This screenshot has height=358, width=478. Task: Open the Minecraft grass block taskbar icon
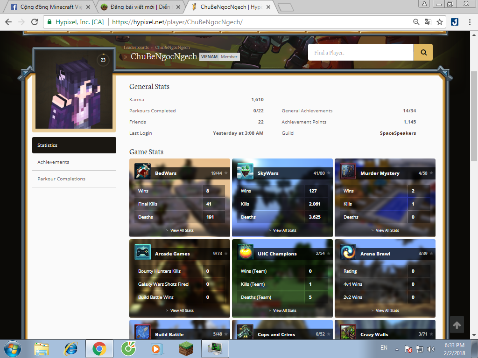(186, 349)
